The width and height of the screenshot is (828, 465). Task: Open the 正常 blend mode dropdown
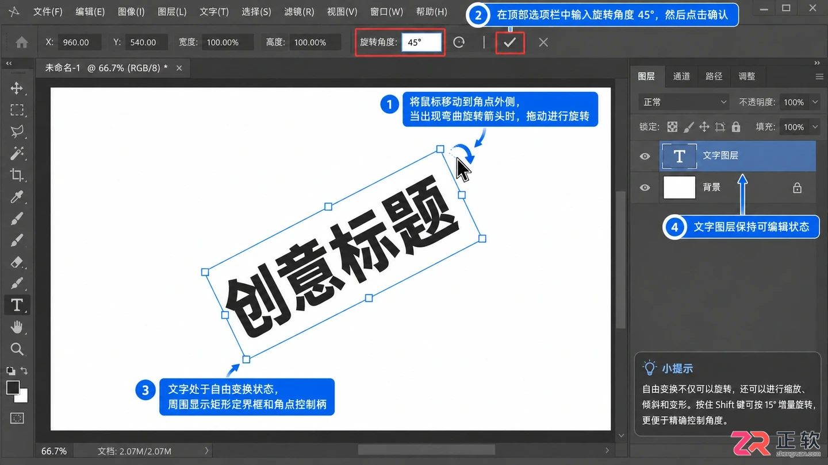click(x=684, y=102)
